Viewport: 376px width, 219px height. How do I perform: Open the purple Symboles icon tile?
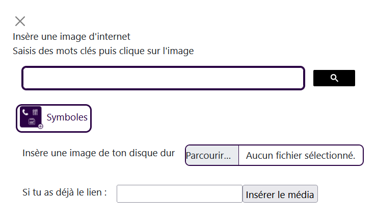tap(31, 117)
